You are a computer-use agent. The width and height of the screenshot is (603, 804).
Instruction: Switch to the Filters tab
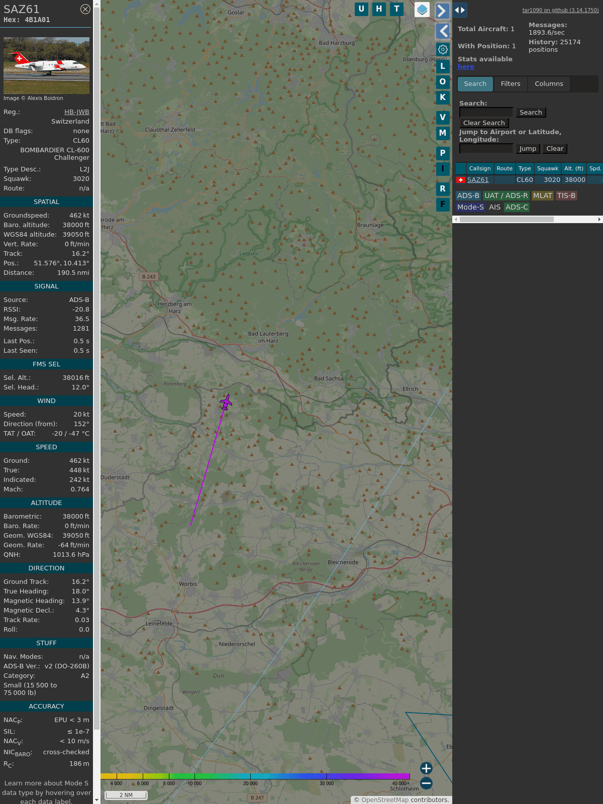point(511,84)
